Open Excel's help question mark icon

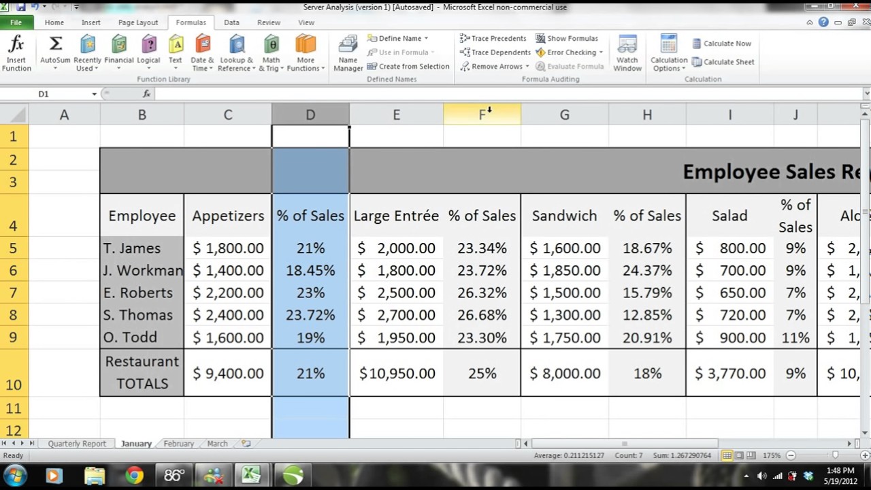pos(823,22)
